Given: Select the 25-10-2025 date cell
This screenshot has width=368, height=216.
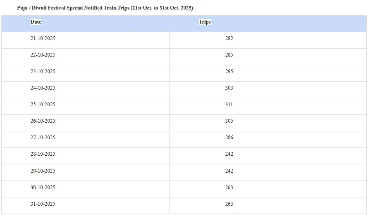Looking at the screenshot, I should pos(43,104).
